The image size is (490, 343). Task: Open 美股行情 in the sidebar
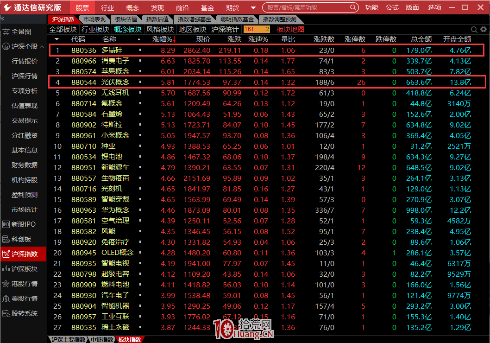(20, 299)
